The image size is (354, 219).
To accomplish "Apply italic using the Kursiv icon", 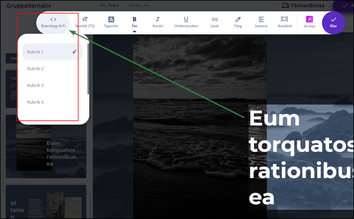I will [x=158, y=22].
